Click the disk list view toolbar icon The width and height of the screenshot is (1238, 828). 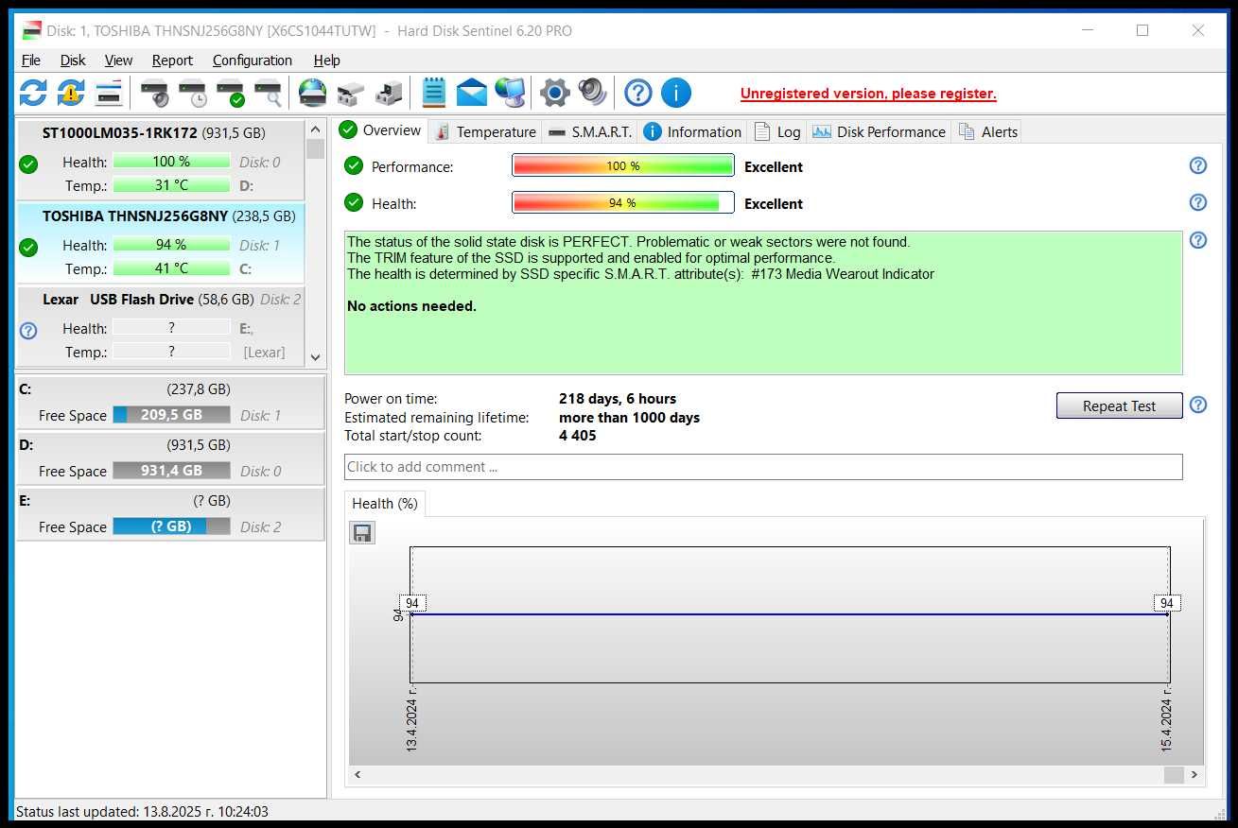(x=109, y=93)
